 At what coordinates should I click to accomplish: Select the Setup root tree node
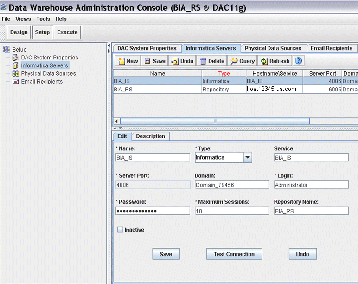(x=19, y=49)
